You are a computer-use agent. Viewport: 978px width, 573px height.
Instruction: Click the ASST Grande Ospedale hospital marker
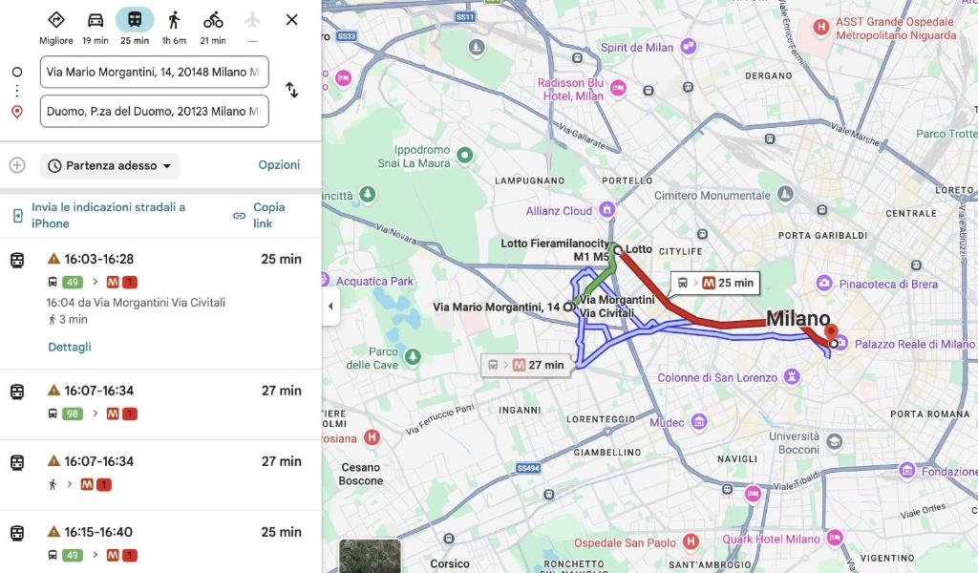pyautogui.click(x=821, y=28)
